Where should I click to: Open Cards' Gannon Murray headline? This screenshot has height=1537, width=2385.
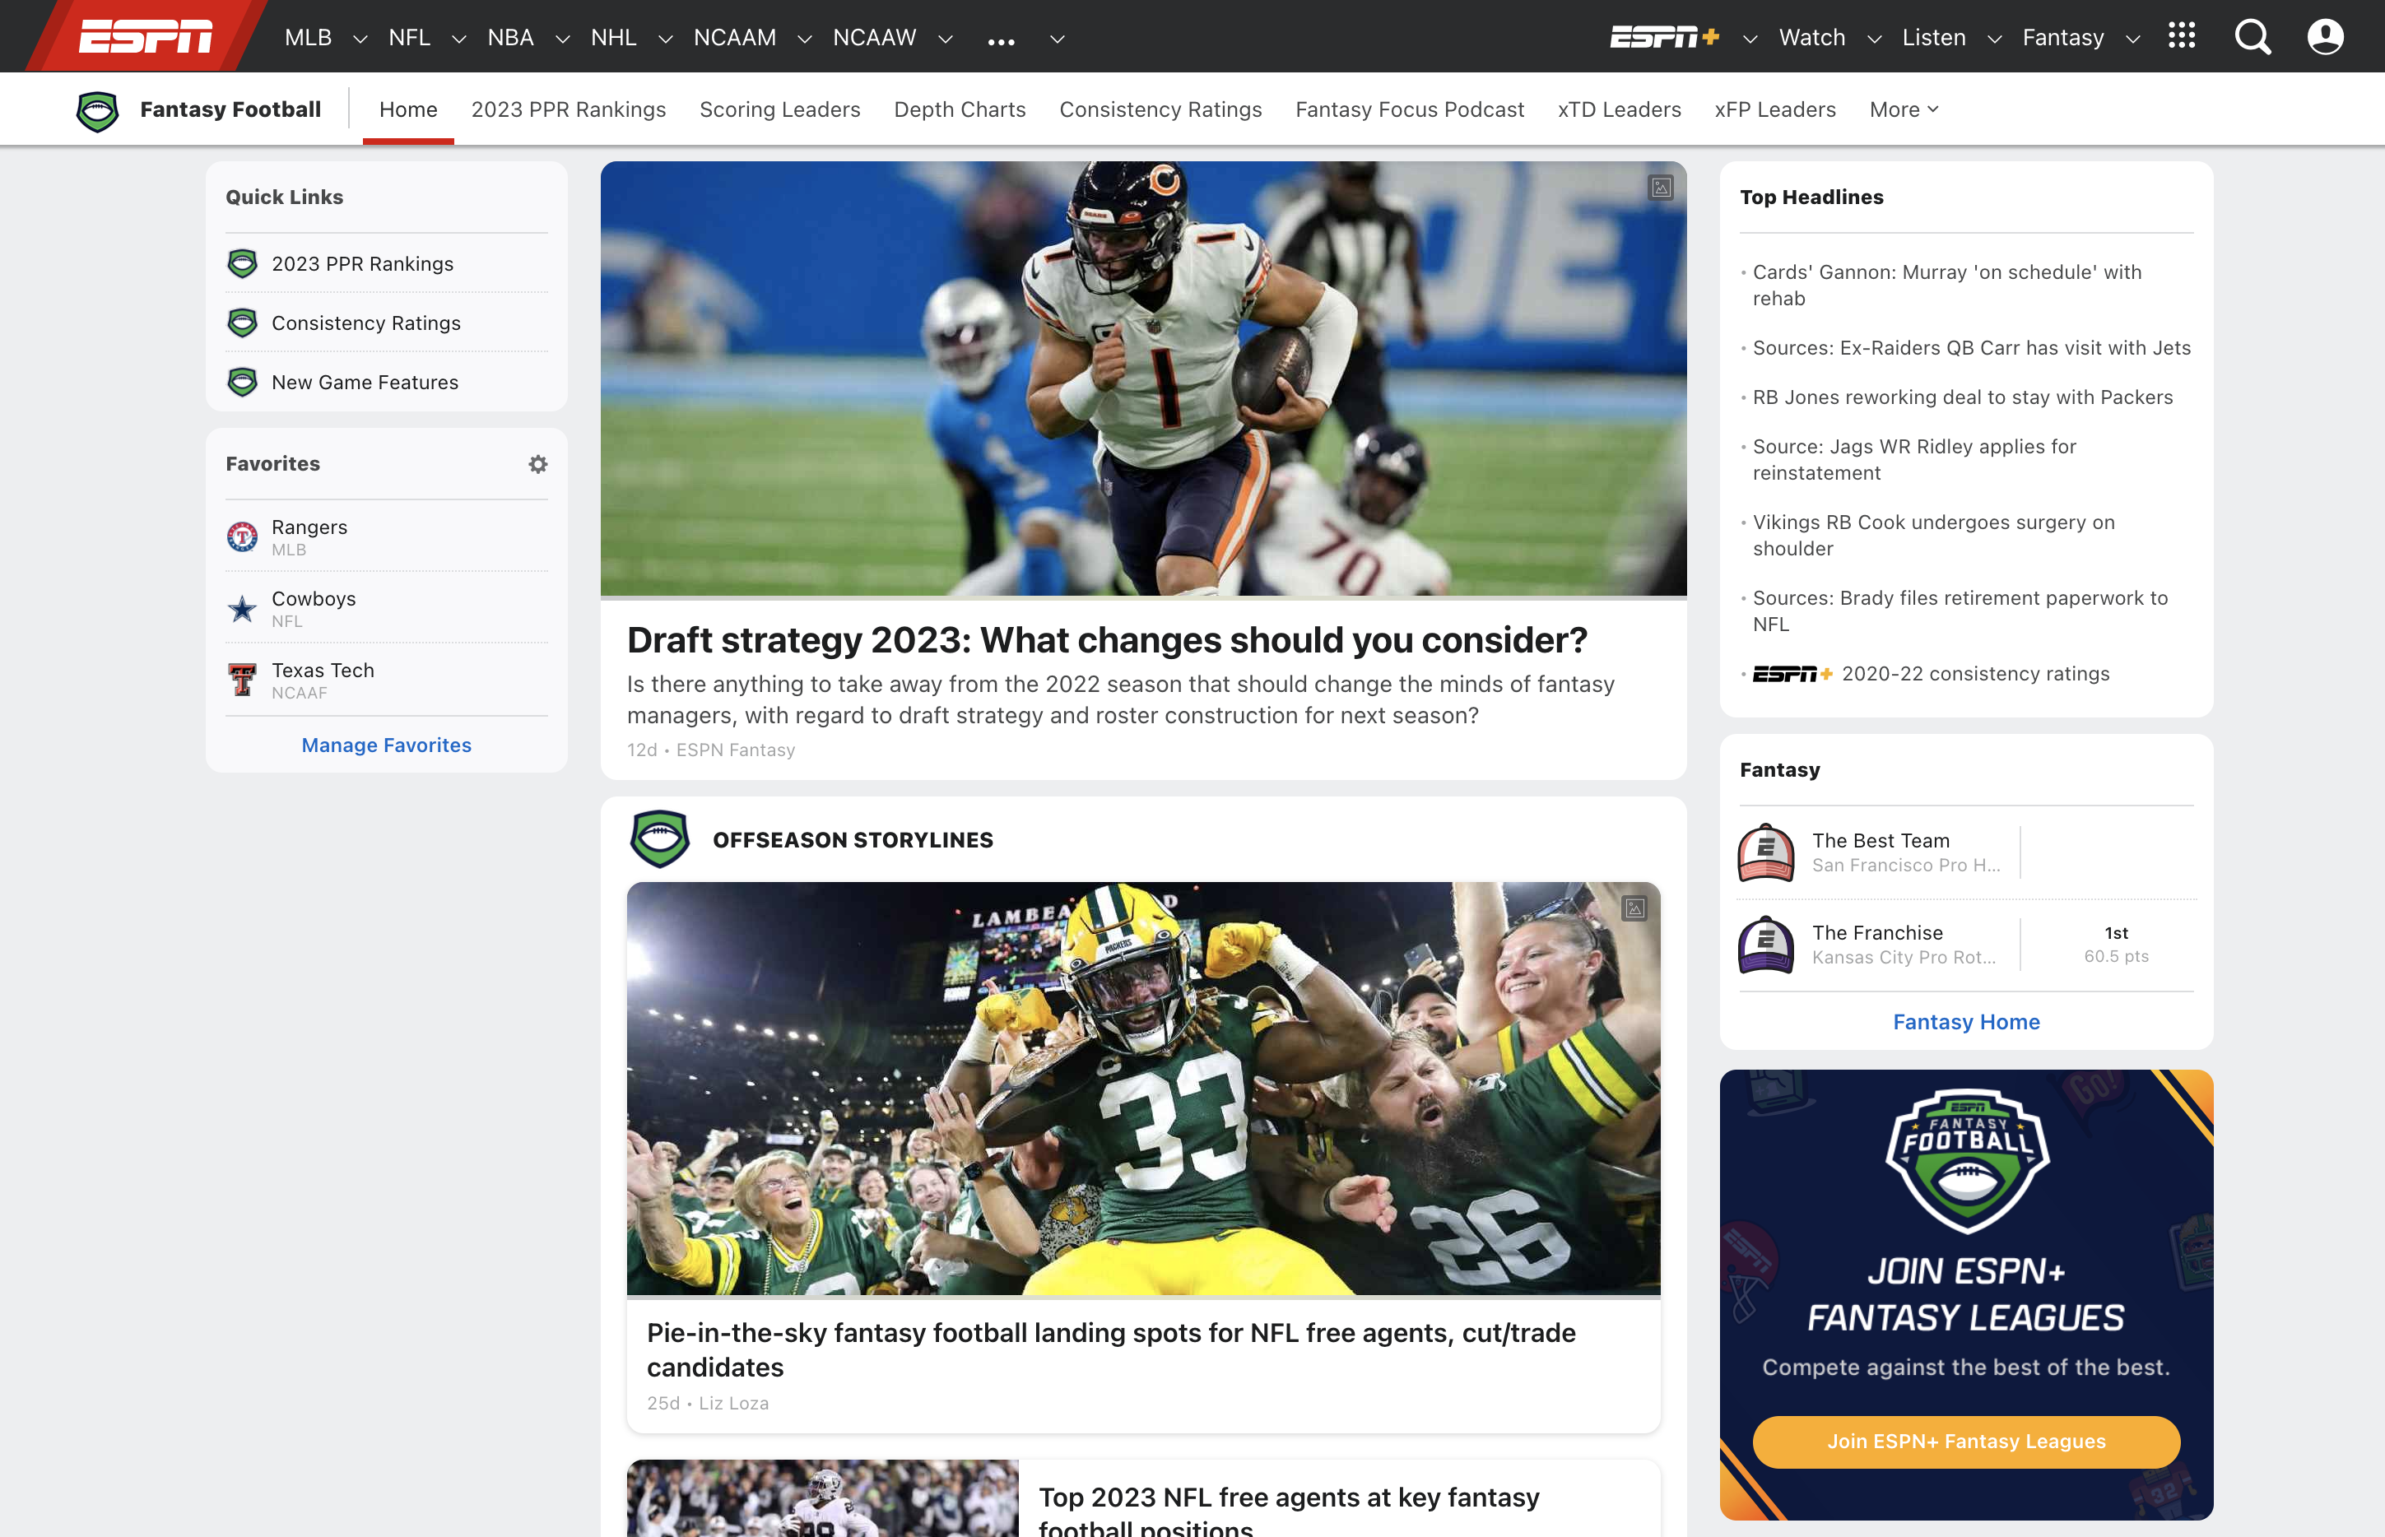click(1946, 286)
